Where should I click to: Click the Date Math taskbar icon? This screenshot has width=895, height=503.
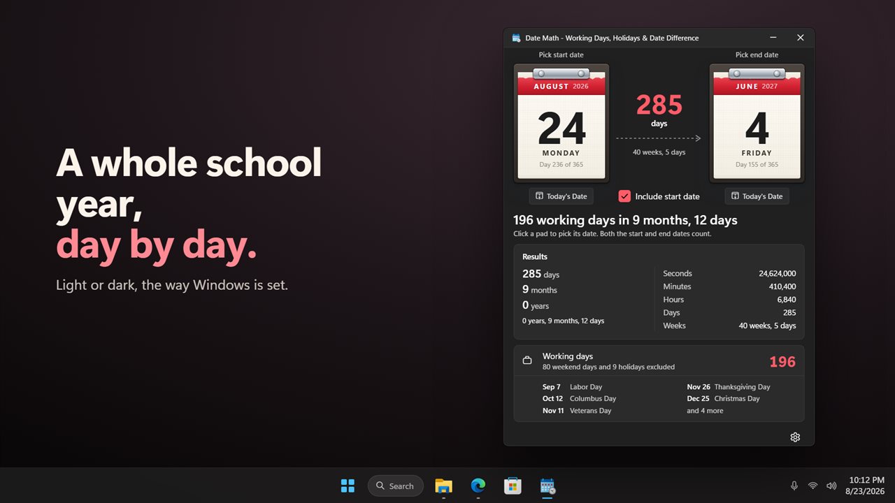click(x=547, y=486)
